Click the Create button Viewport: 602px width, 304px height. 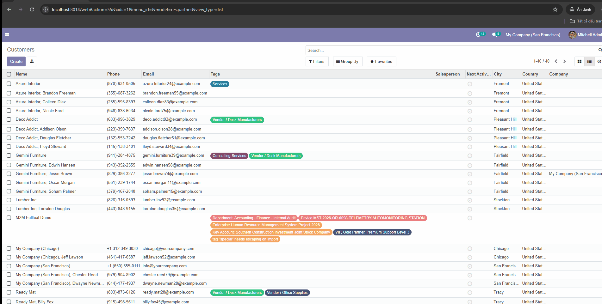tap(16, 61)
